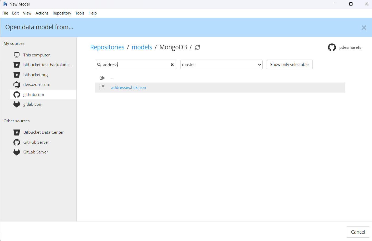Clear the address search text

click(x=172, y=64)
